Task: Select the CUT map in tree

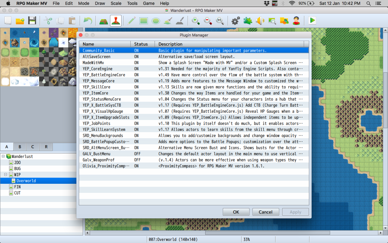Action: point(18,193)
